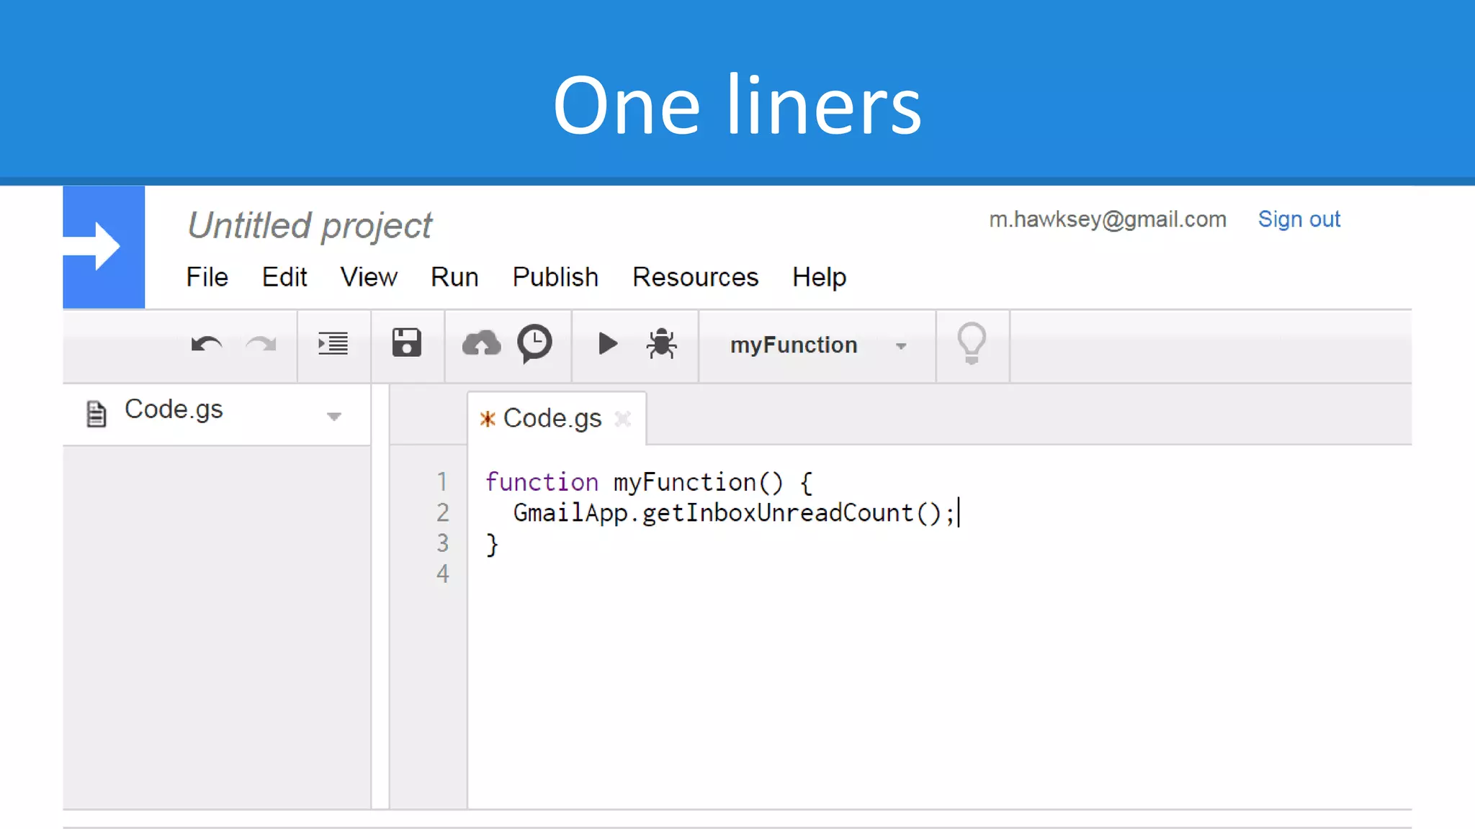
Task: Open the Edit menu
Action: pyautogui.click(x=284, y=277)
